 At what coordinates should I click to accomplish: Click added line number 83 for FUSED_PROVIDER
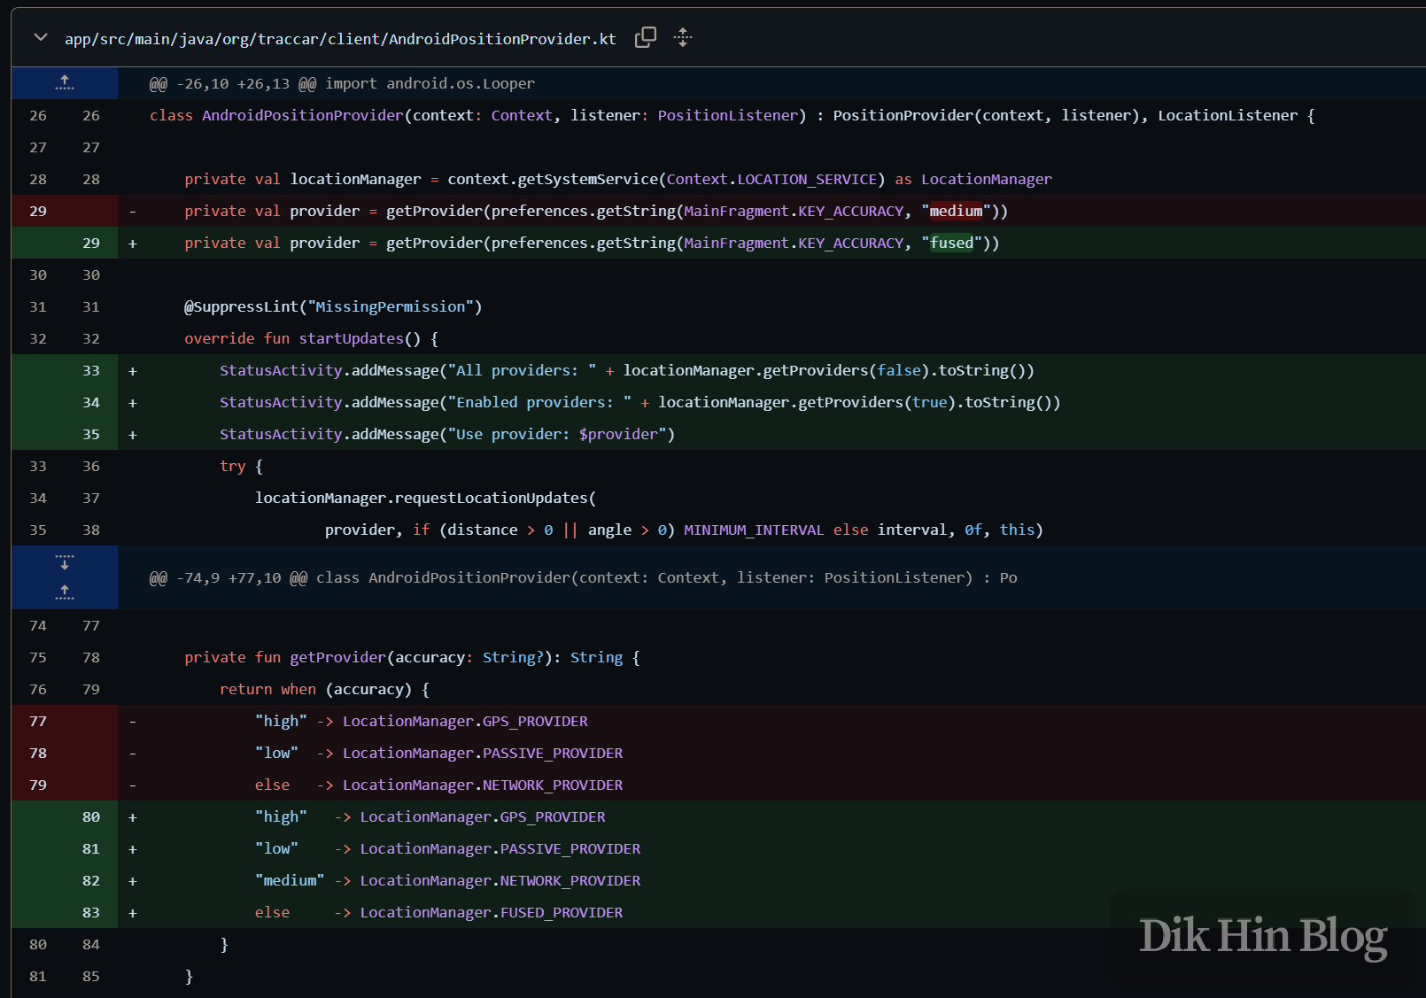point(91,912)
